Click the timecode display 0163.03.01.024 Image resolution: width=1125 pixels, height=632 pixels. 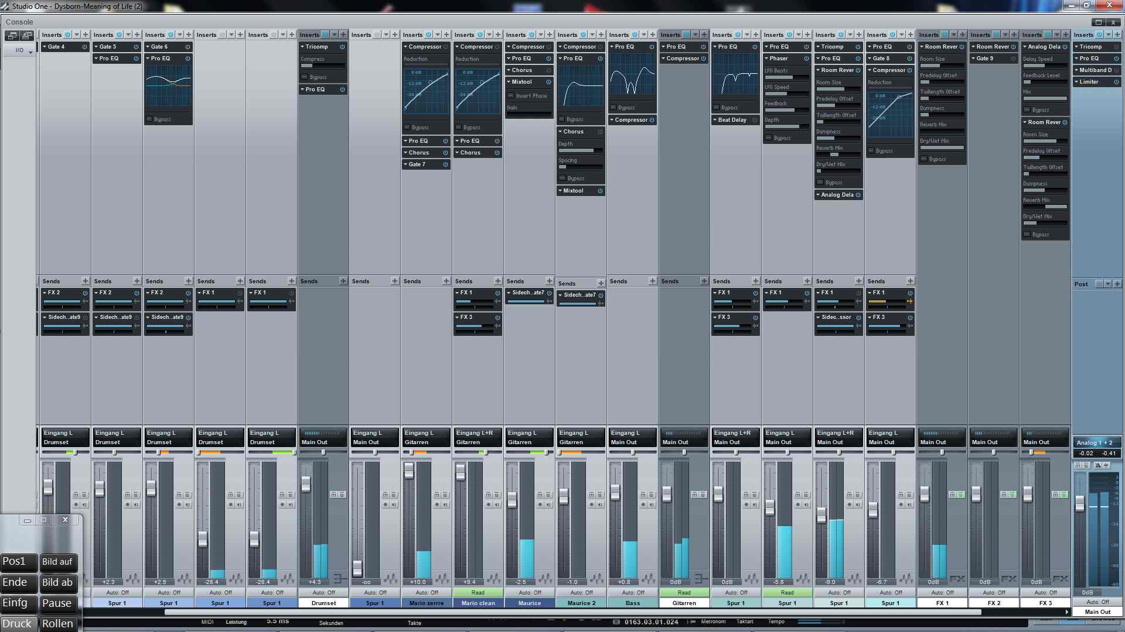point(652,622)
